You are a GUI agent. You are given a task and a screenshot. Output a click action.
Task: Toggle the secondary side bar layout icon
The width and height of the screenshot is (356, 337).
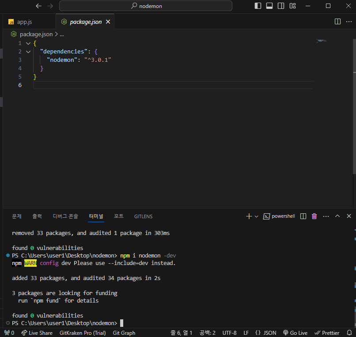pyautogui.click(x=281, y=6)
